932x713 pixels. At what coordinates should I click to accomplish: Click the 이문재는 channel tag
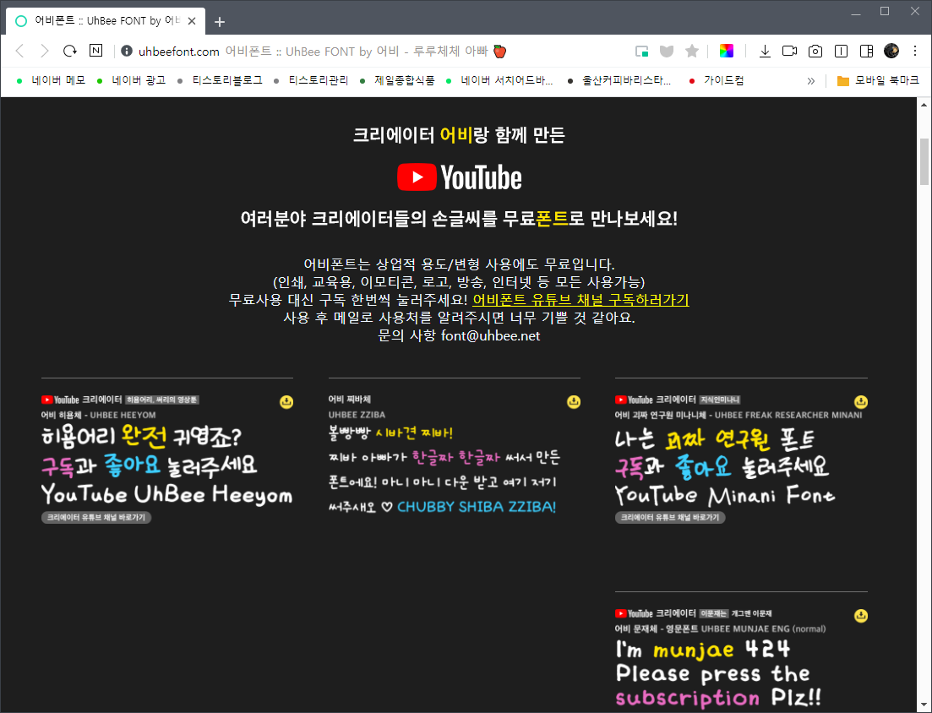tap(714, 613)
